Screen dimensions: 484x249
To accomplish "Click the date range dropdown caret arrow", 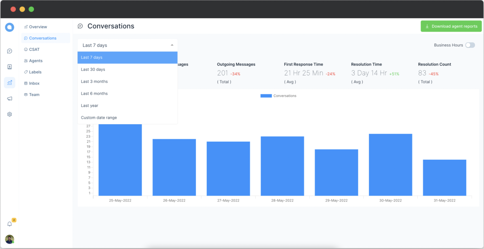I will coord(172,45).
